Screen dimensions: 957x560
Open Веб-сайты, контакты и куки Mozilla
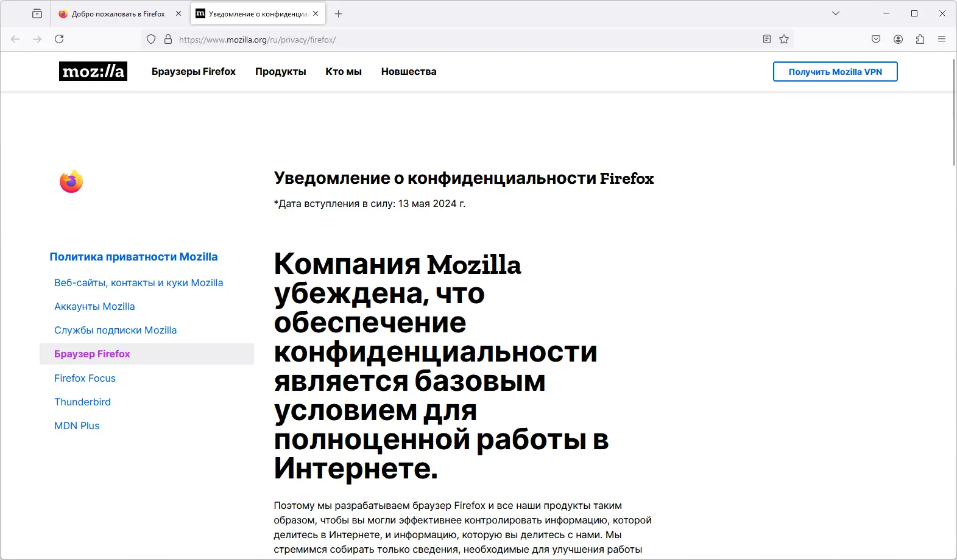point(139,282)
